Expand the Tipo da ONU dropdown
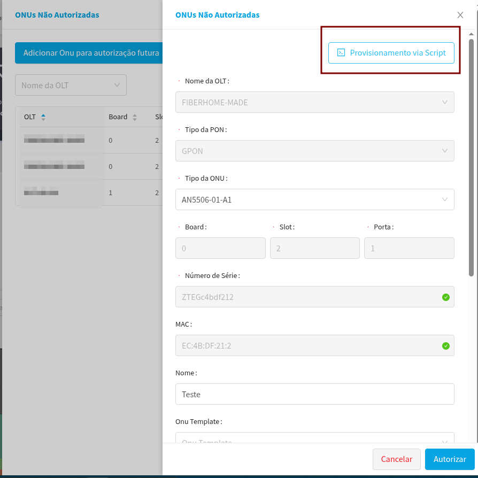 click(x=314, y=199)
